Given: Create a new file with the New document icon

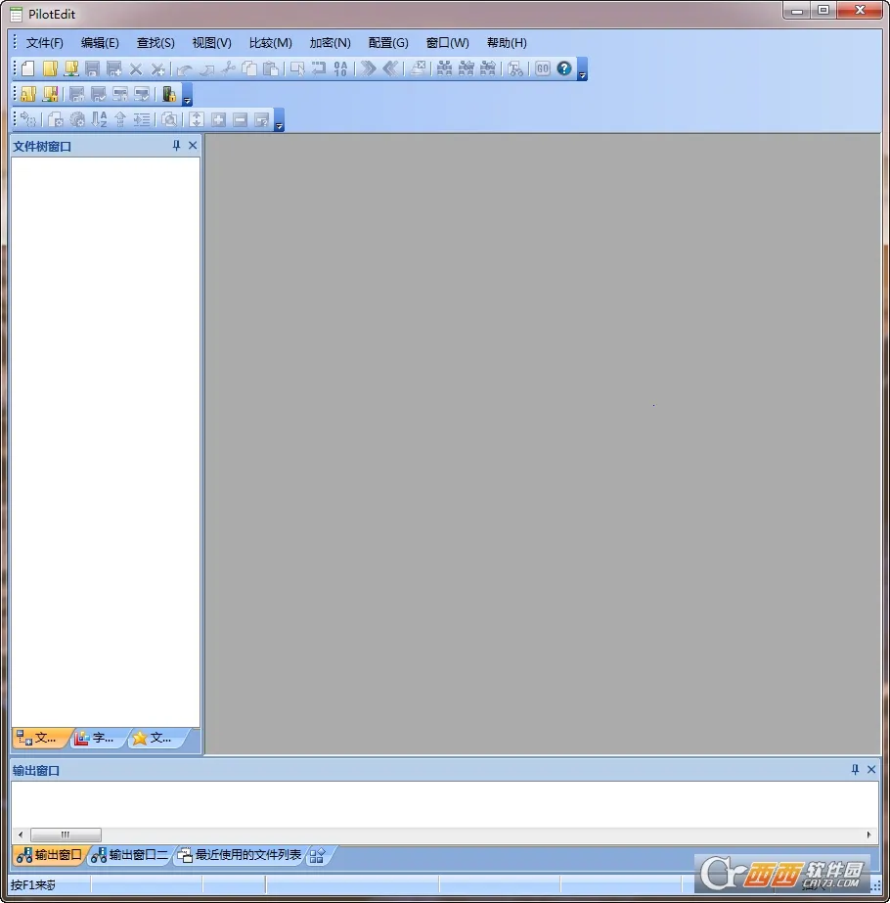Looking at the screenshot, I should pos(27,68).
